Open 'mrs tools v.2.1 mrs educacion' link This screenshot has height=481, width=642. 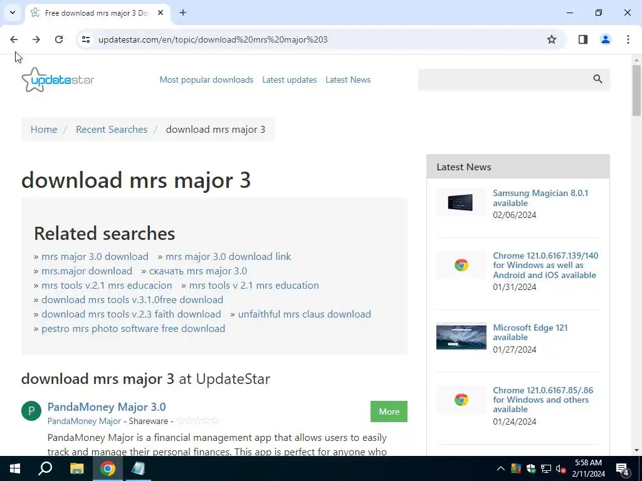(x=107, y=285)
